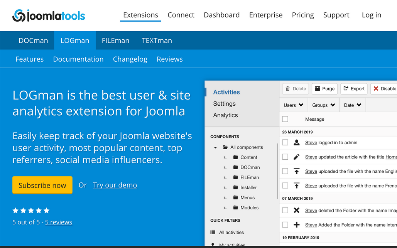Screen dimensions: 397x248
Task: Click the Content folder icon
Action: [x=235, y=157]
